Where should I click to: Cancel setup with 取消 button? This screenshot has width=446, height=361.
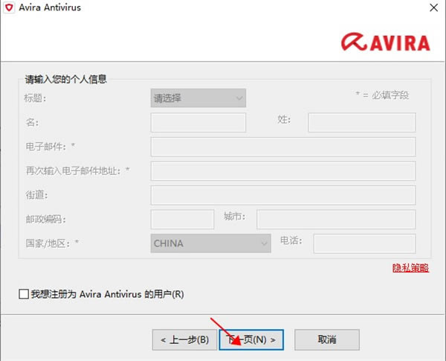coord(327,339)
